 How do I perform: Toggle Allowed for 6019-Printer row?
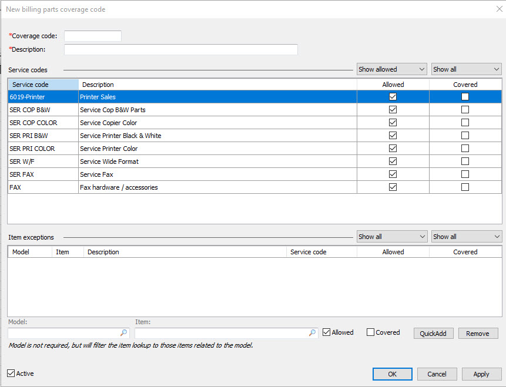393,96
